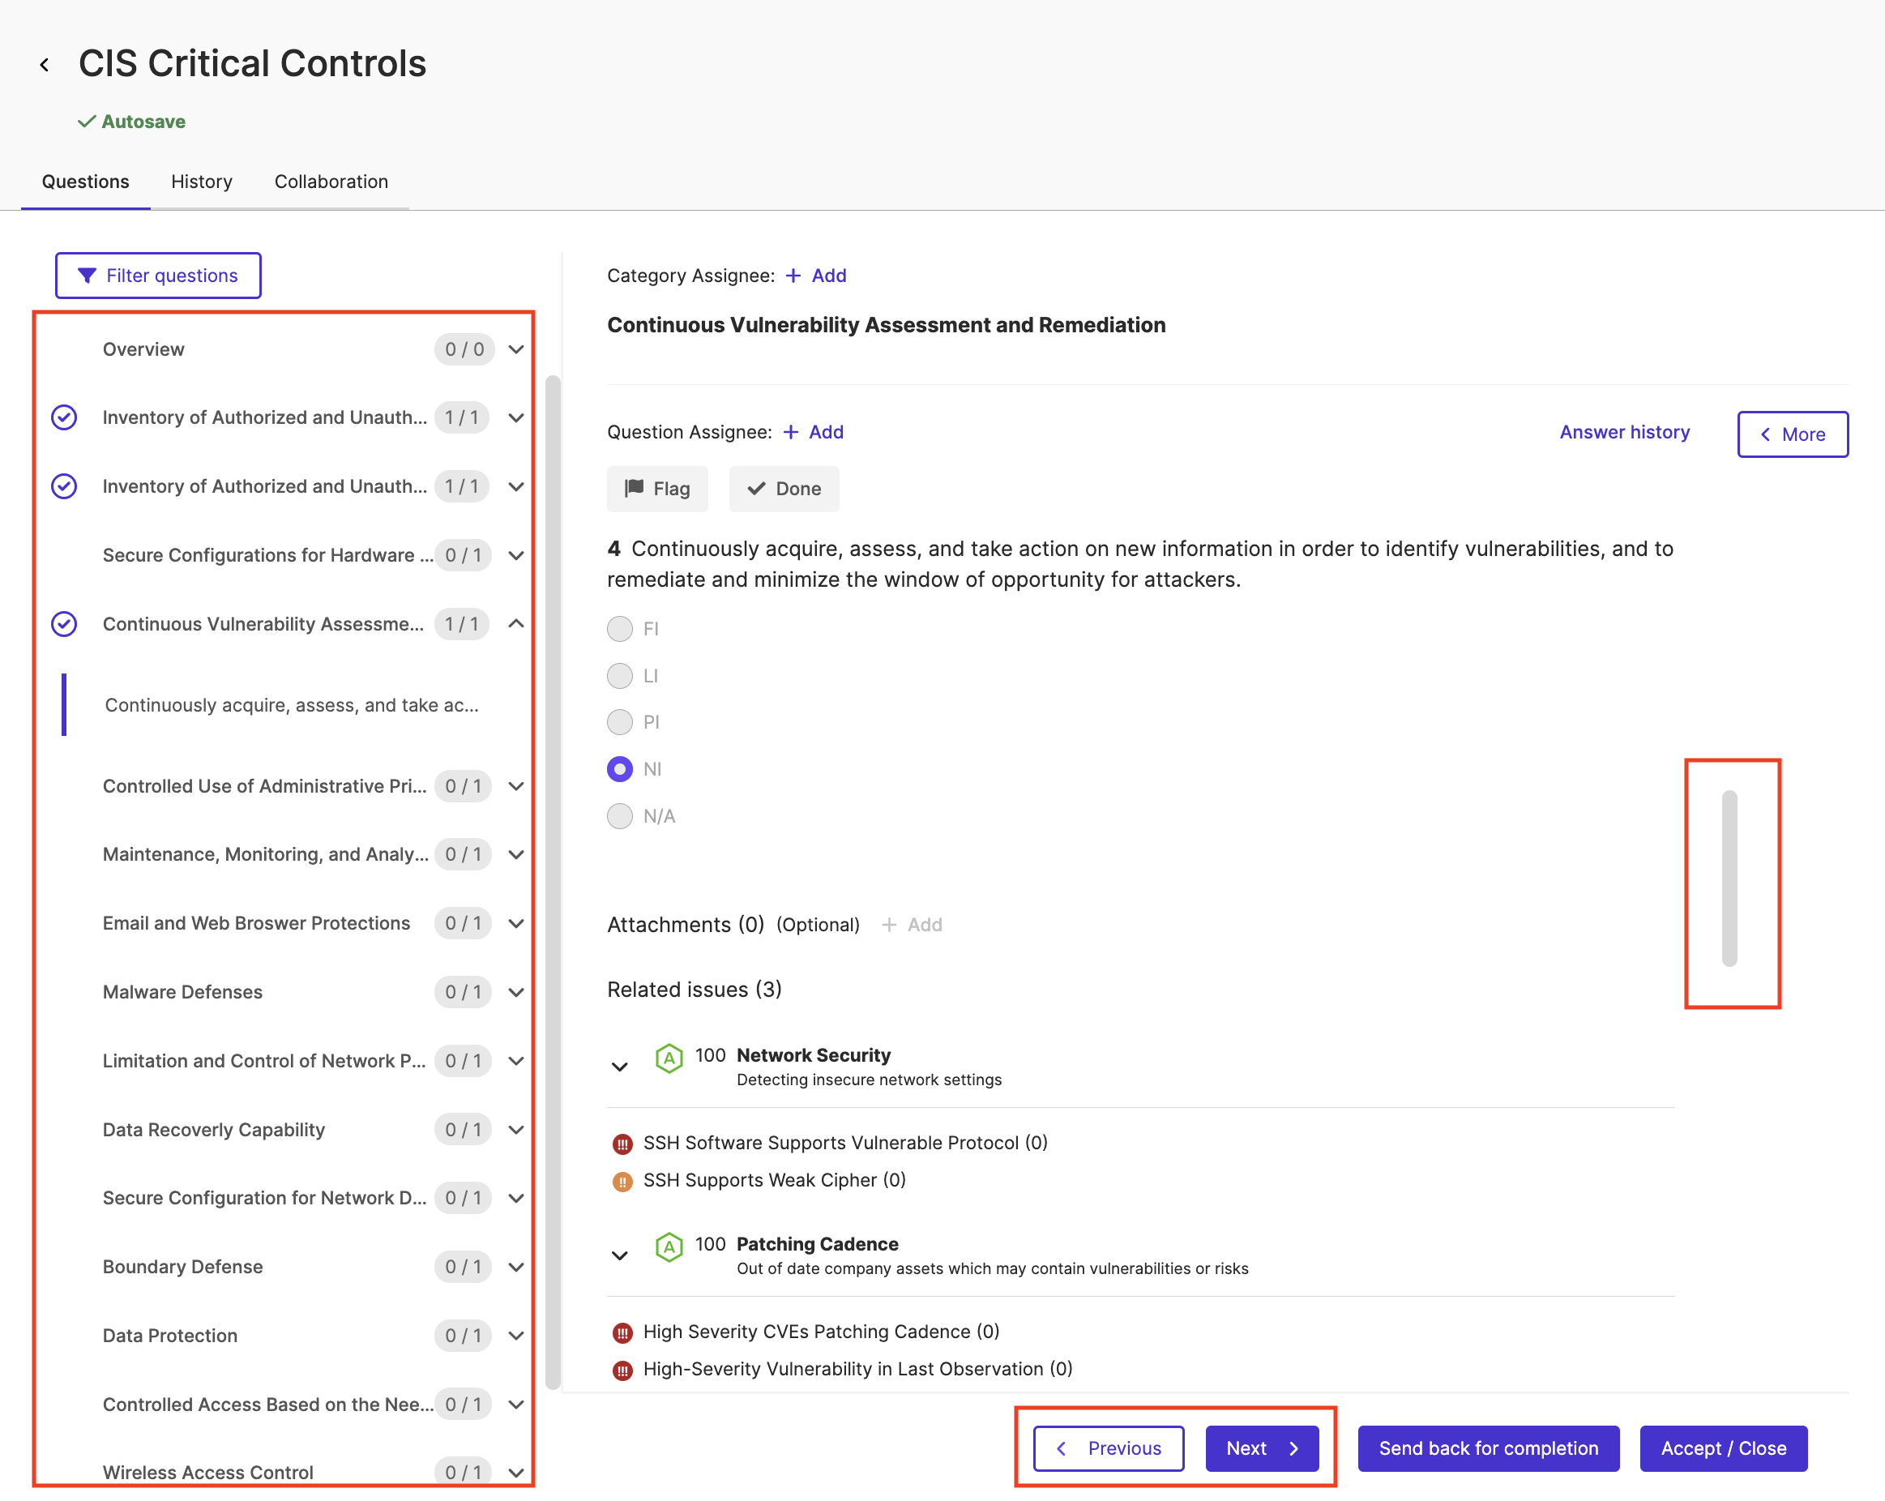Collapse the Network Security related issue group

point(620,1067)
